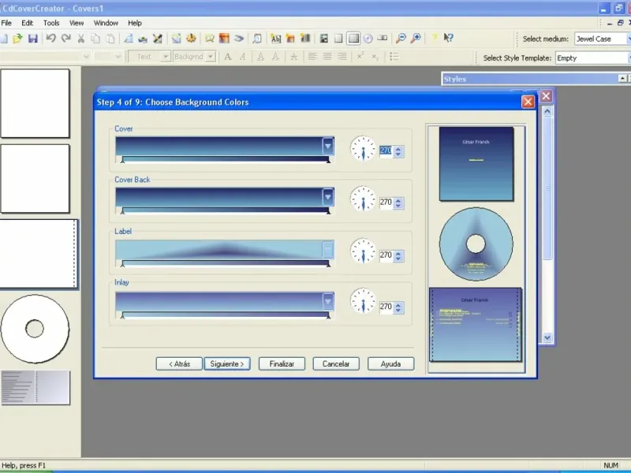
Task: Click the Inlay angle dial
Action: pos(363,303)
